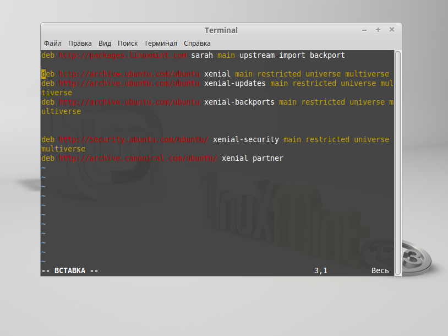This screenshot has width=448, height=336.
Task: Click the word partner in last line
Action: point(268,158)
